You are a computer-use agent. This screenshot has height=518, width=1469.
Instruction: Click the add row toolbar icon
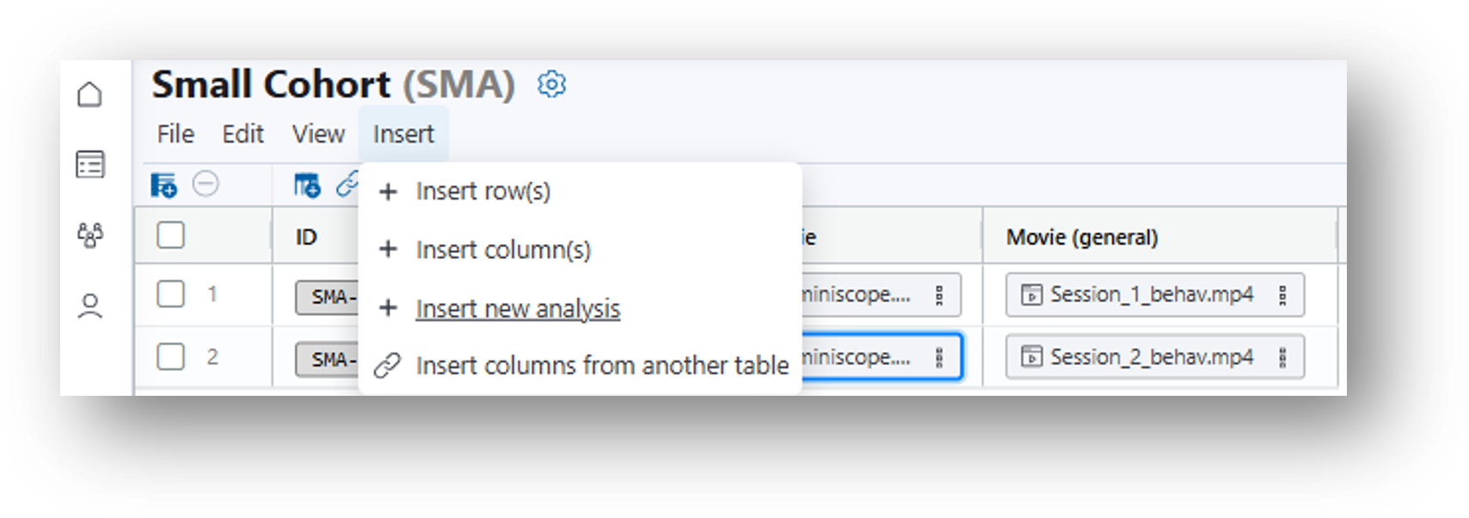coord(163,185)
